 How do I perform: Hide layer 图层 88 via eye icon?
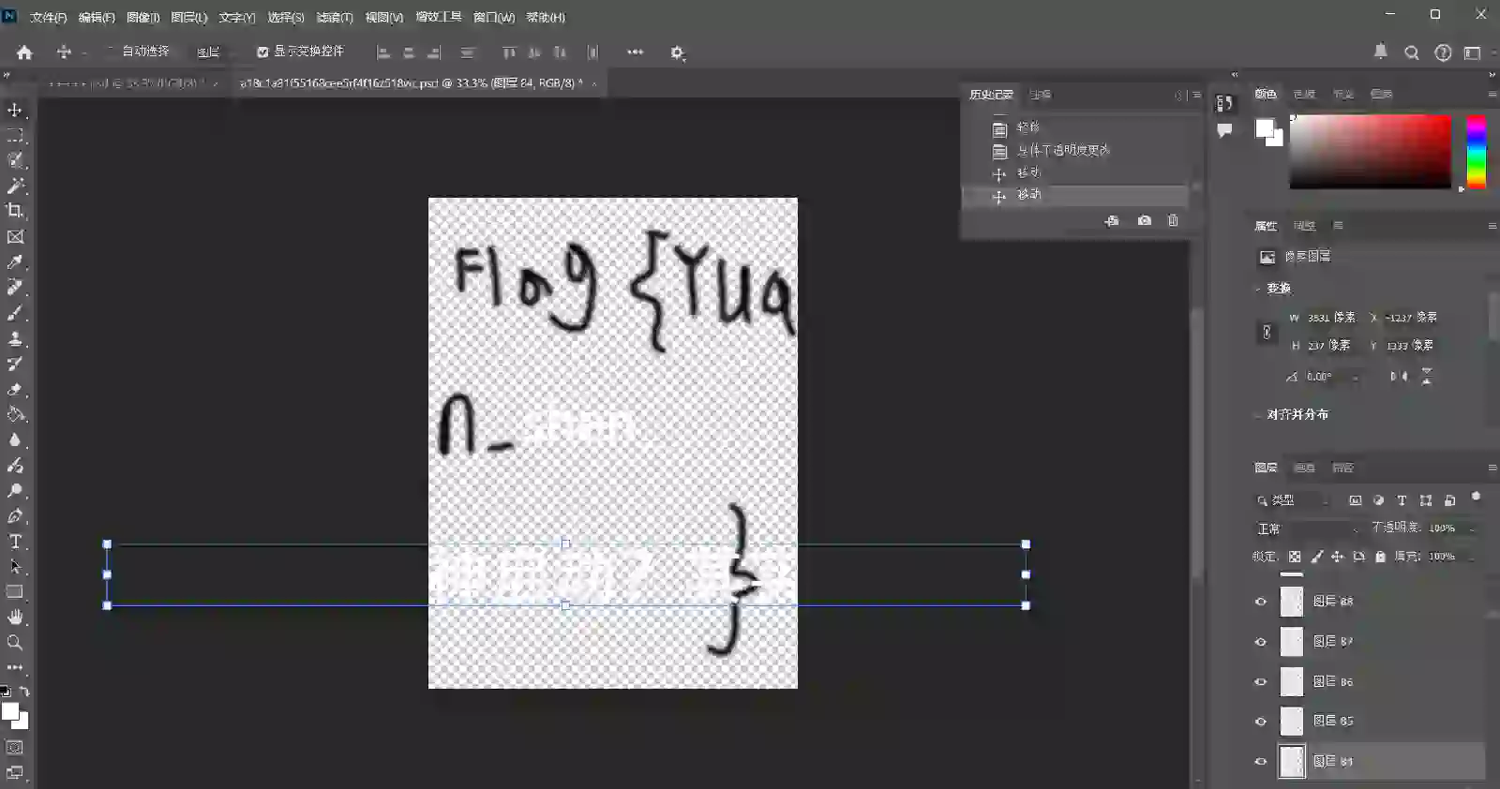click(x=1261, y=602)
